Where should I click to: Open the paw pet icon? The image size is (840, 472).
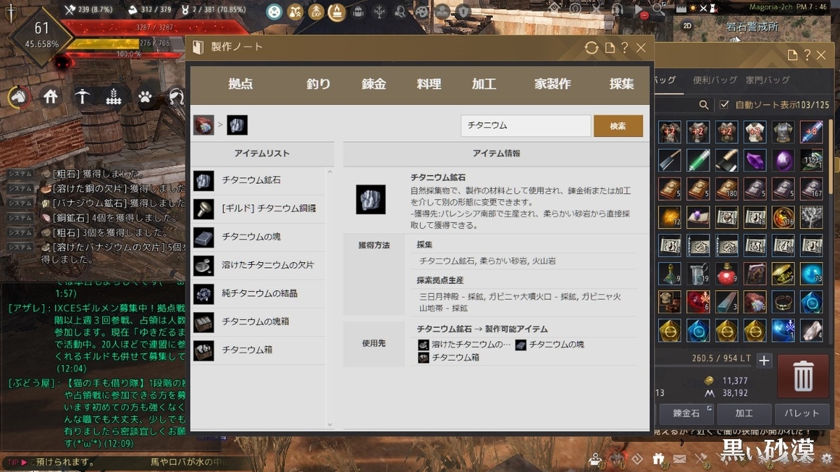[x=145, y=96]
